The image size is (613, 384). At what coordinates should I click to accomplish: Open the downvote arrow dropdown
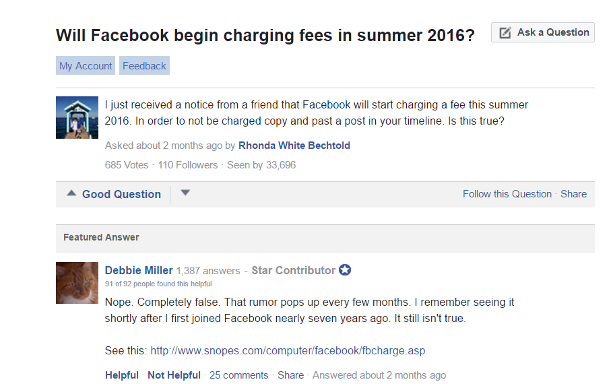pyautogui.click(x=185, y=193)
